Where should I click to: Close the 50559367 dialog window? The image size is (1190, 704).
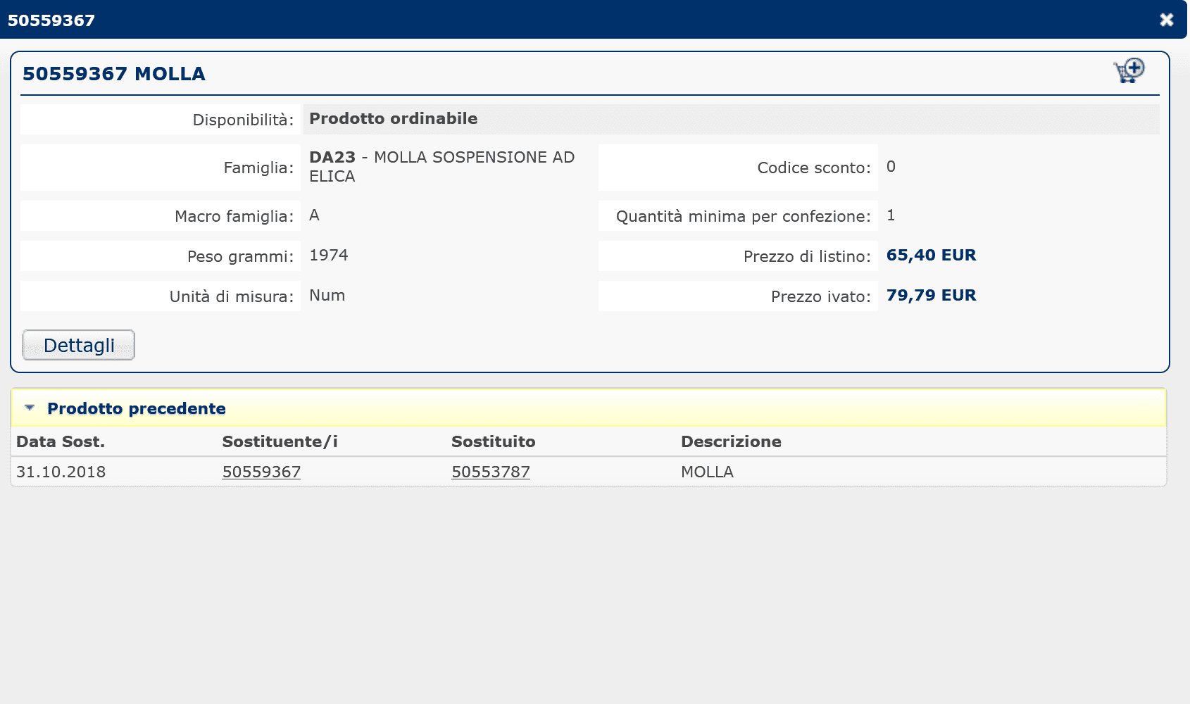[1166, 20]
